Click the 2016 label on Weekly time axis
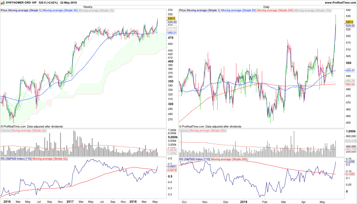The width and height of the screenshot is (357, 204). [7, 201]
